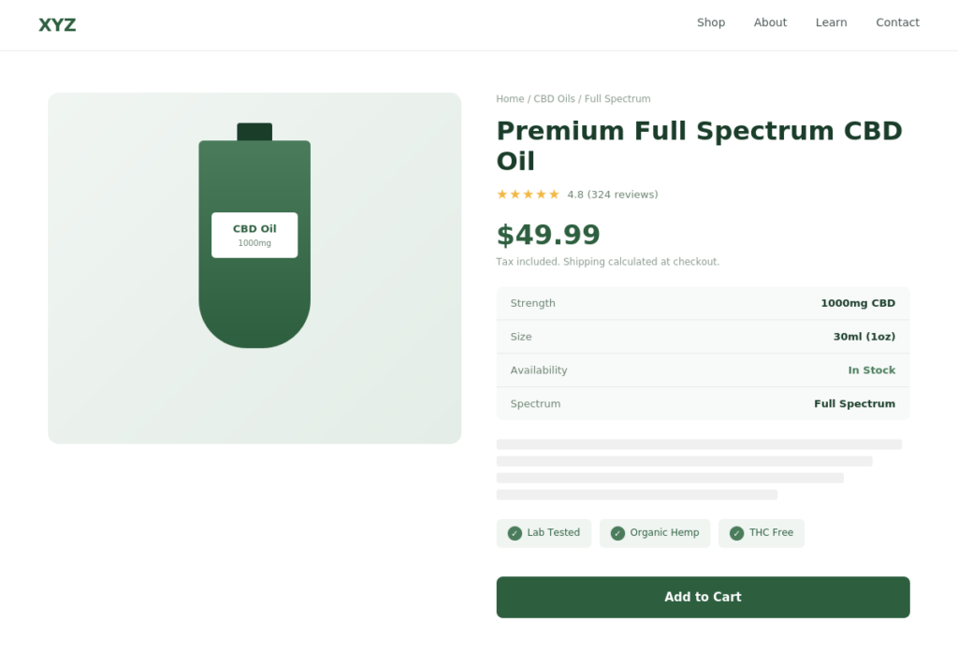
Task: Click the In Stock availability status
Action: point(871,370)
